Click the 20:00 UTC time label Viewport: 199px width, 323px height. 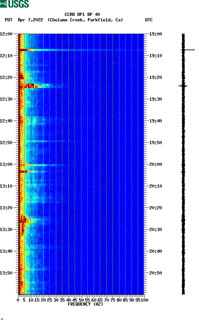tap(156, 164)
